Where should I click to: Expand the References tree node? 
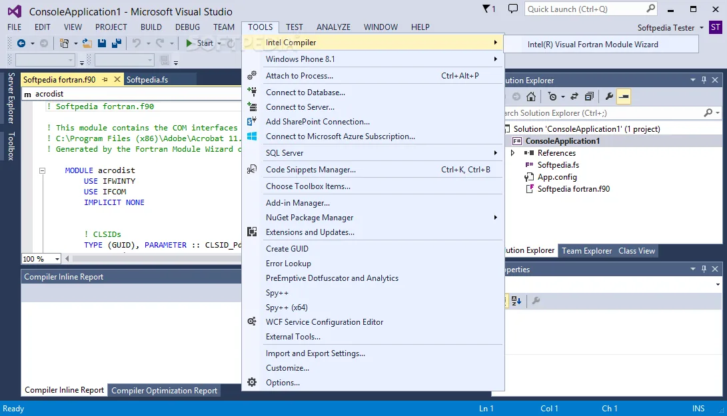(x=513, y=153)
